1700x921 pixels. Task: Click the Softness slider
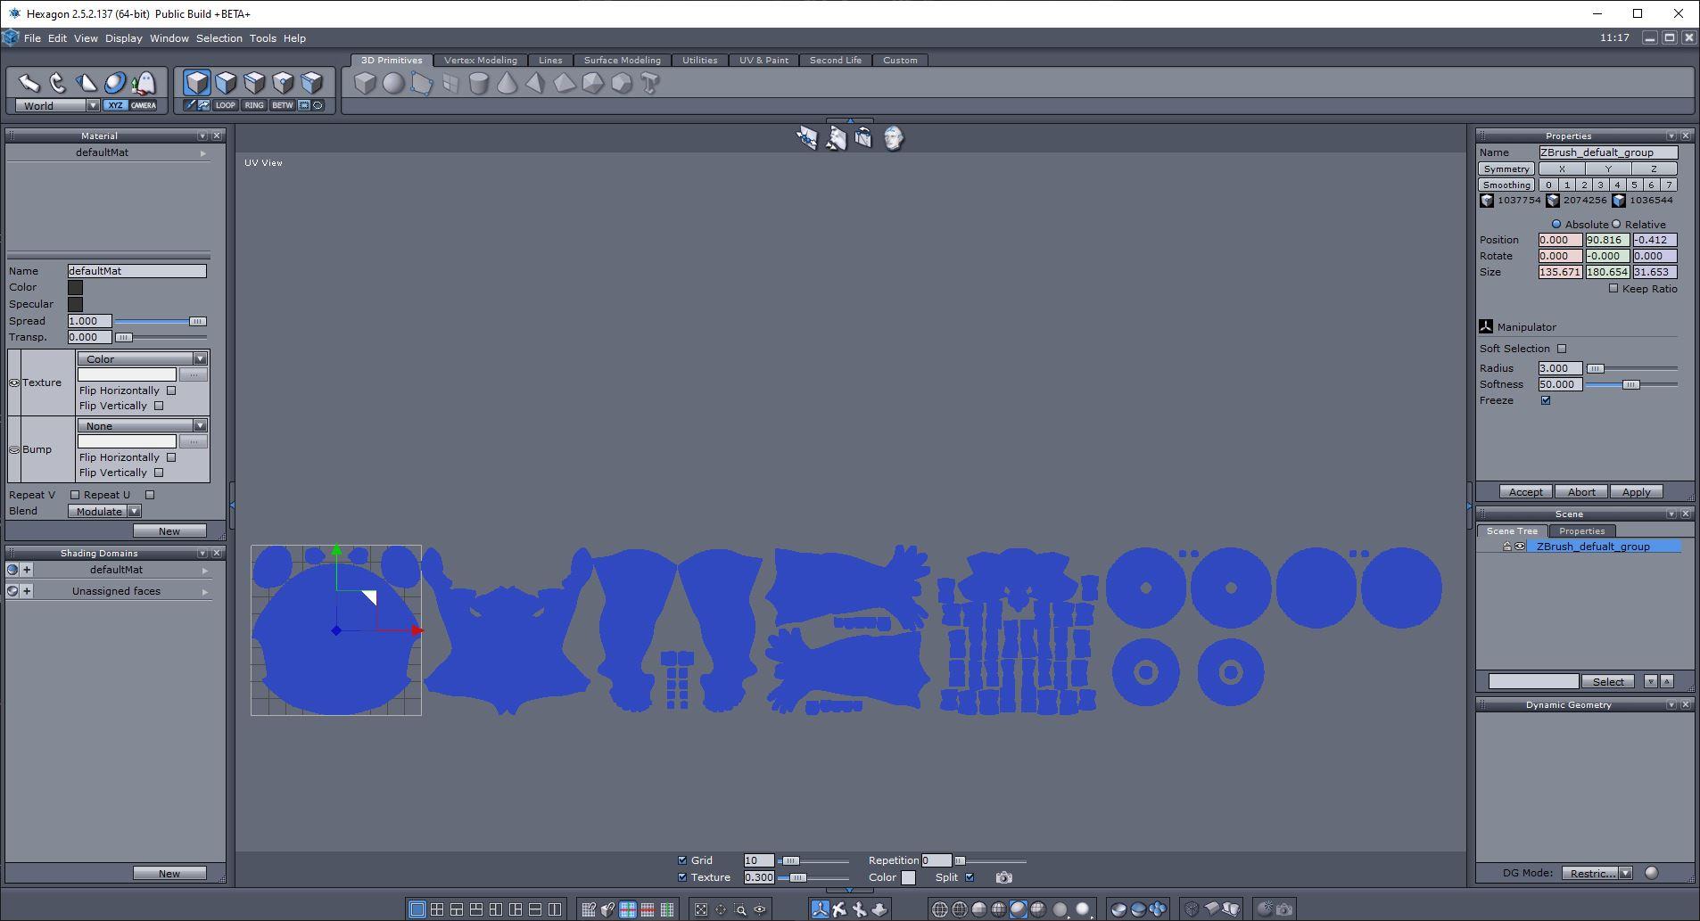pos(1631,384)
